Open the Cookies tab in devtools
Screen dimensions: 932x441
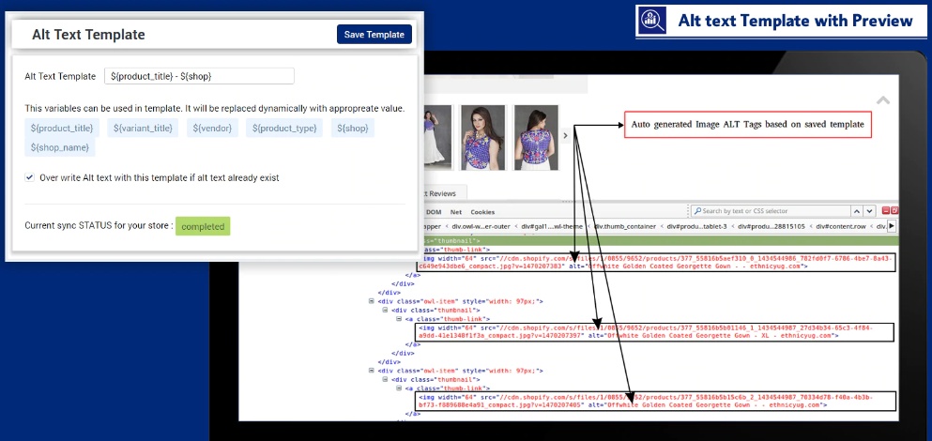click(482, 212)
